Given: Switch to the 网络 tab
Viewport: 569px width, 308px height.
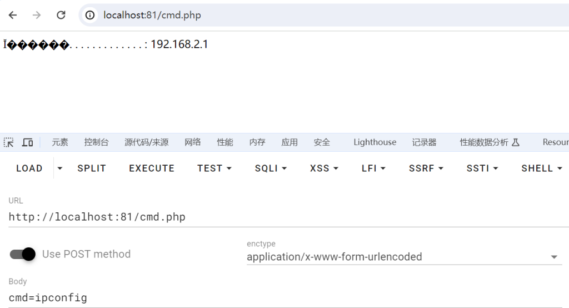Looking at the screenshot, I should [193, 142].
